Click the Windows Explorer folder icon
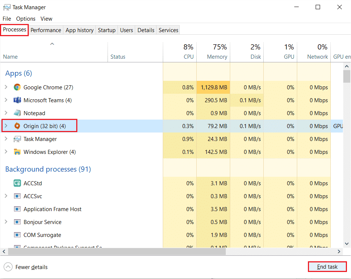The width and height of the screenshot is (351, 279). click(17, 152)
